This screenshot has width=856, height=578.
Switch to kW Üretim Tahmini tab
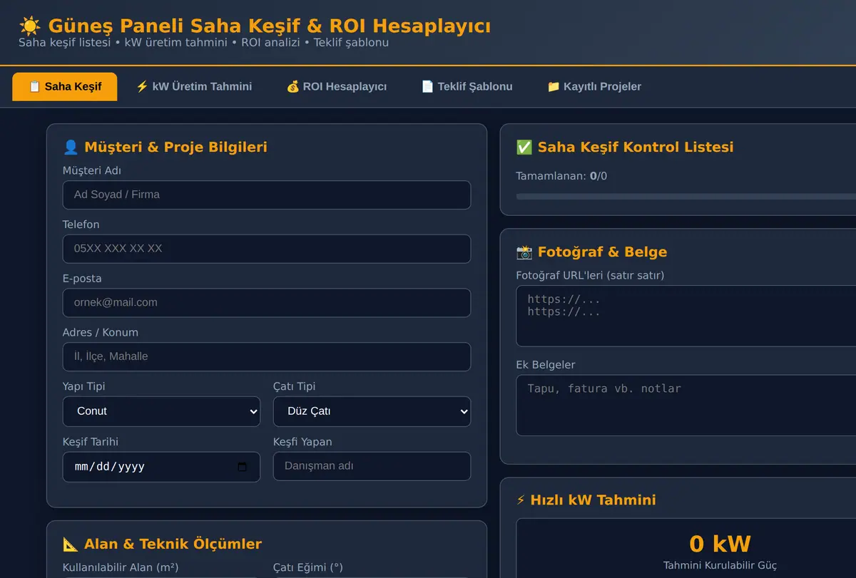(x=194, y=86)
